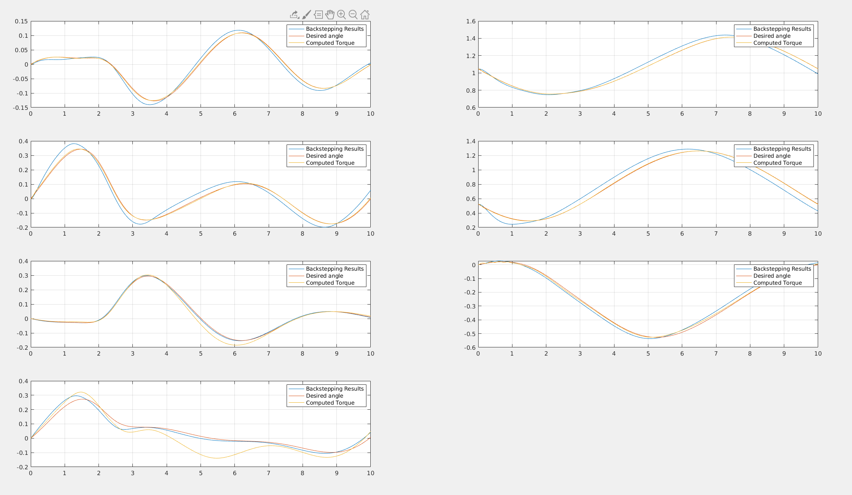This screenshot has width=852, height=495.
Task: Click Backstepping Results in third-left legend
Action: [334, 269]
